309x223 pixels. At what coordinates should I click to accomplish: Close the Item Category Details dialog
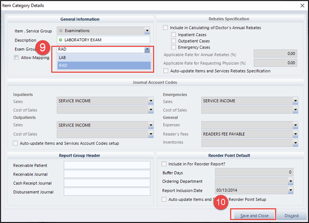pyautogui.click(x=302, y=5)
